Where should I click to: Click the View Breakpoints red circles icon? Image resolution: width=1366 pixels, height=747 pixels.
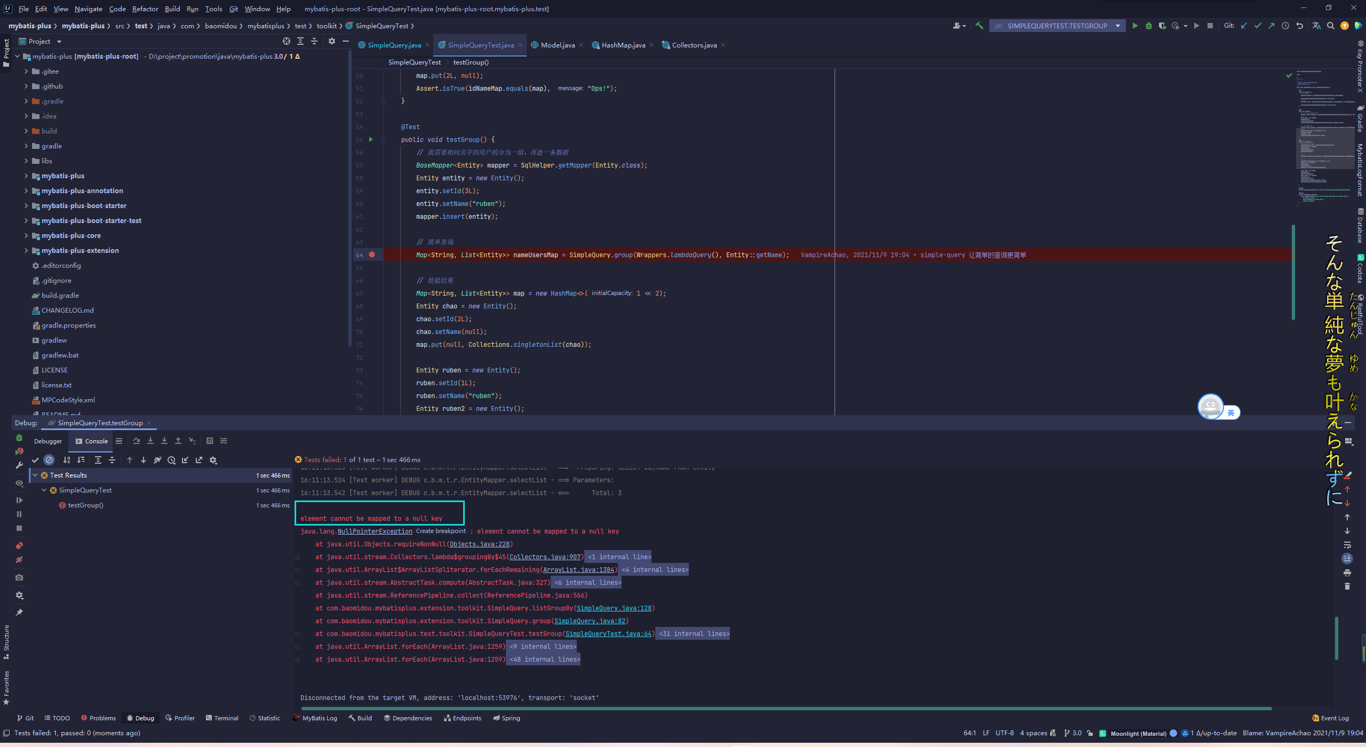coord(19,545)
